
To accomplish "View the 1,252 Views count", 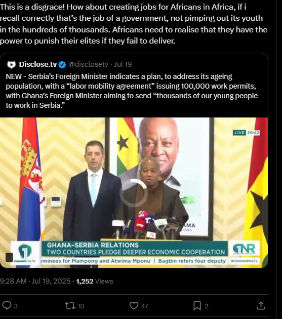I will point(95,281).
